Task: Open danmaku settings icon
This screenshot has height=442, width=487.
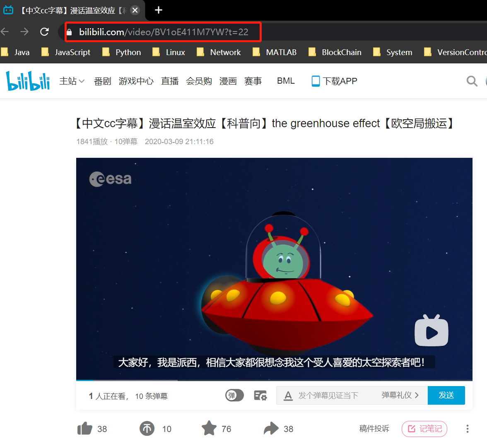Action: 260,396
